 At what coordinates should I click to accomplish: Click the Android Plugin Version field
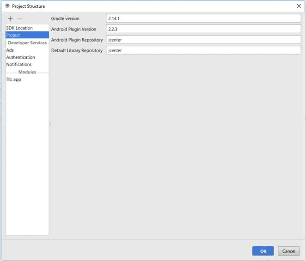pyautogui.click(x=203, y=29)
